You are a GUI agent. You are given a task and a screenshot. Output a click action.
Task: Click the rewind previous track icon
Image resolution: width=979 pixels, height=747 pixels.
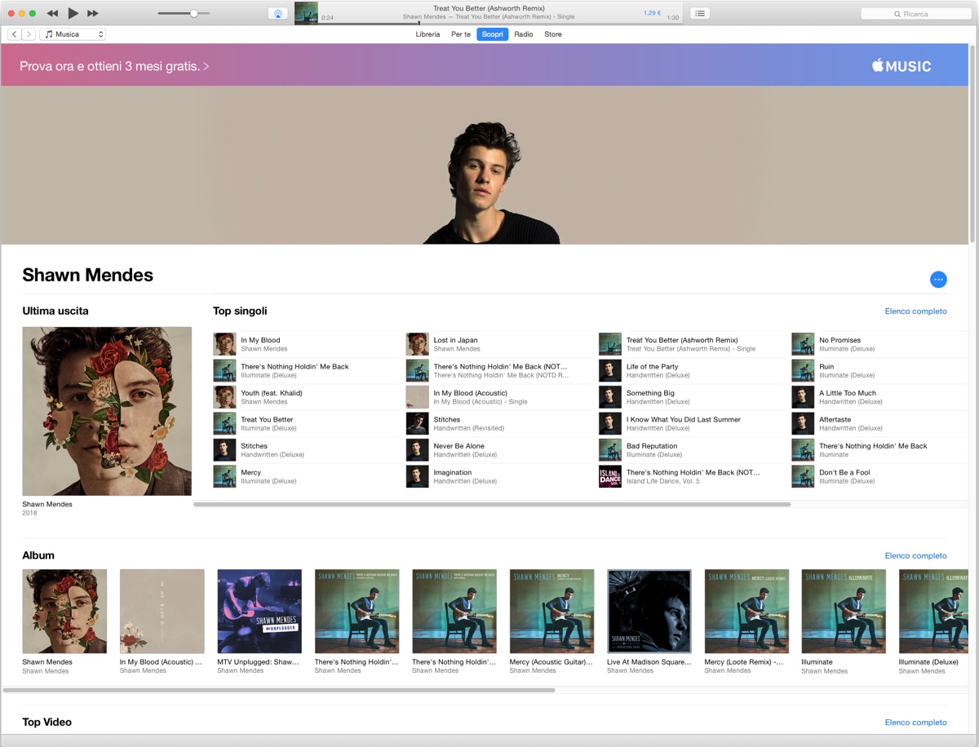pyautogui.click(x=52, y=13)
